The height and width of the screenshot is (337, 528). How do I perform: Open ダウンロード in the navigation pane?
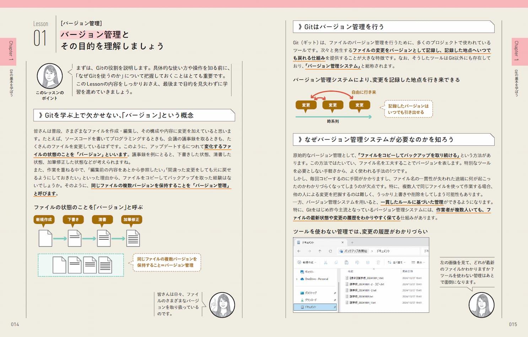click(308, 300)
